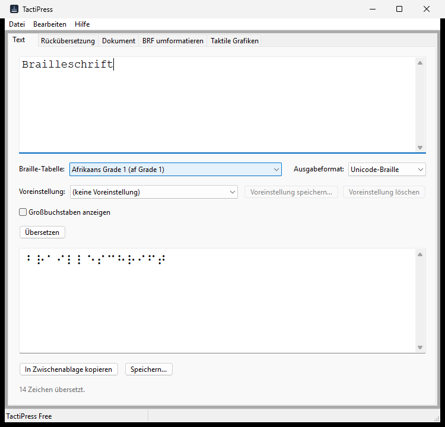Click the 'TactiPress Free' status bar label
Image resolution: width=445 pixels, height=427 pixels.
click(29, 416)
